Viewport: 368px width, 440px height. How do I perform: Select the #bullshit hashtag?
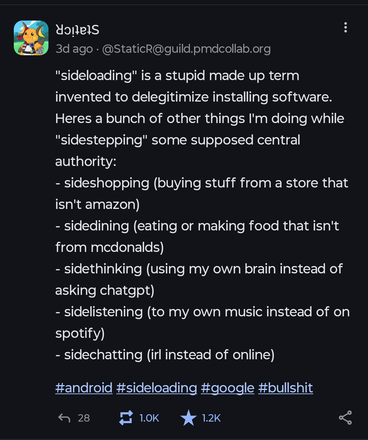[286, 388]
